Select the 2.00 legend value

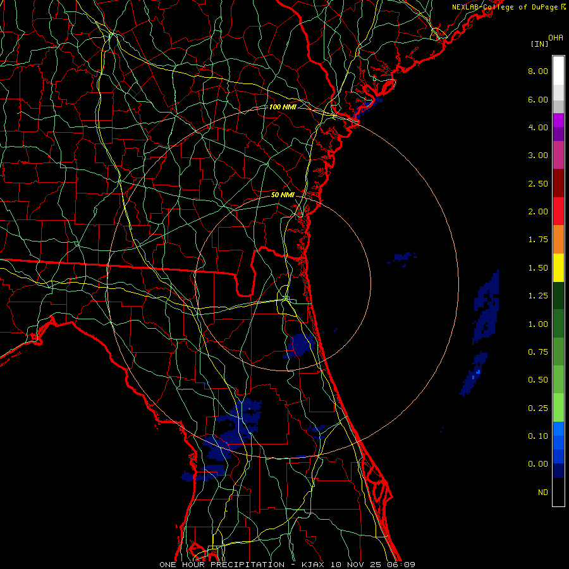[538, 212]
